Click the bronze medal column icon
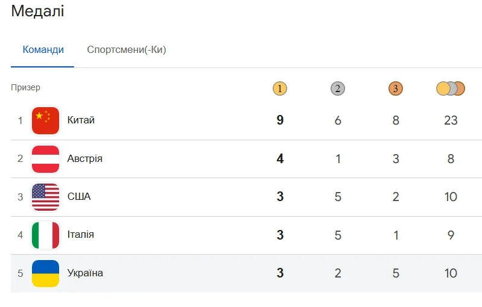Screen dimensions: 482x307 (395, 88)
